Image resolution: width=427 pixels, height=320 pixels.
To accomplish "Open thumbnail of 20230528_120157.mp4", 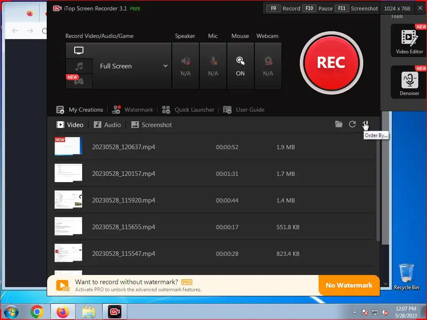I will (68, 173).
